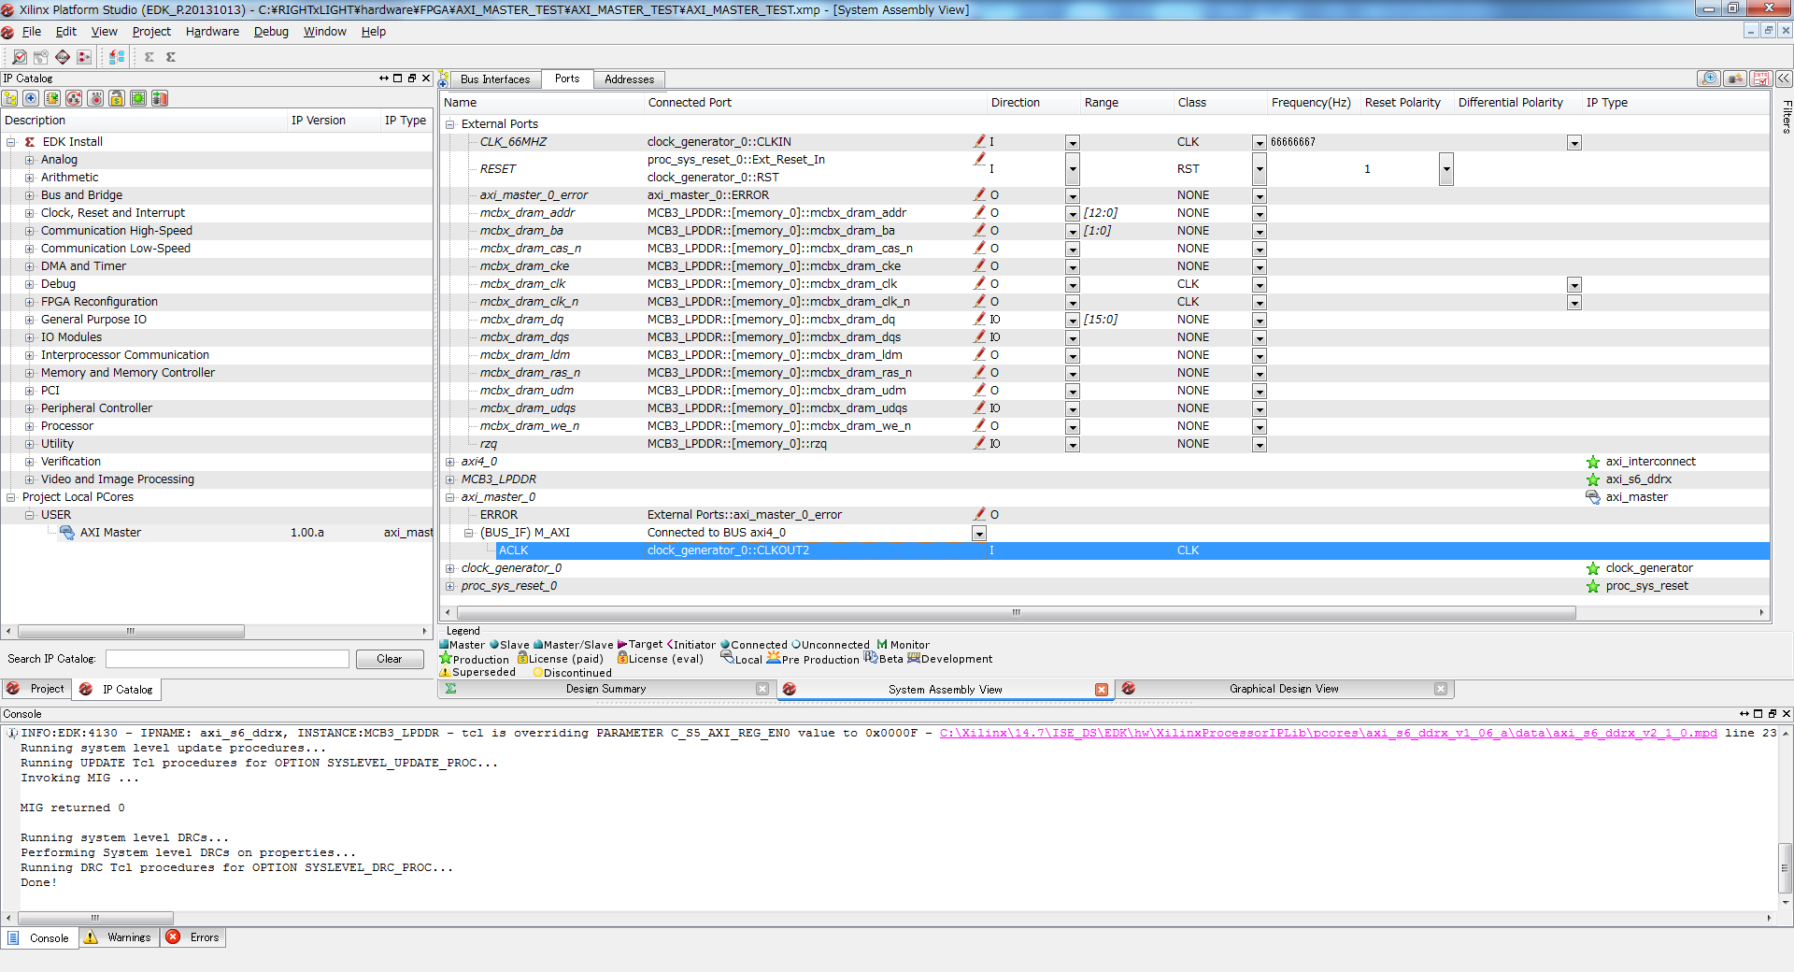Screen dimensions: 1794x972
Task: Close the Graphical Design View tab
Action: point(1441,690)
